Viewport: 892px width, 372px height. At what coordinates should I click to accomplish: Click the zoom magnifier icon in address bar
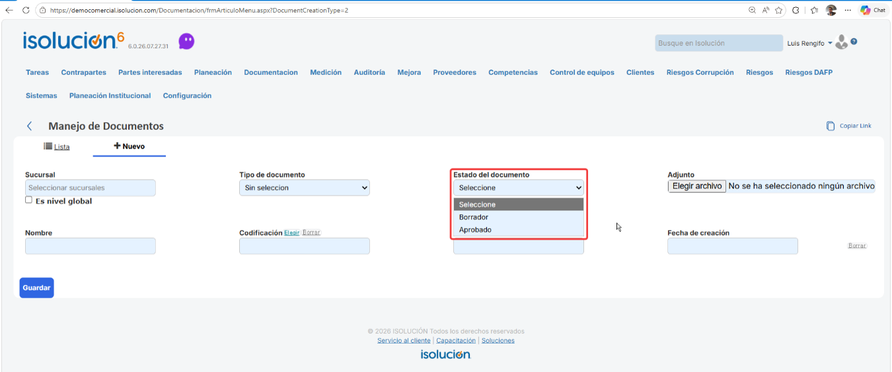pyautogui.click(x=752, y=10)
